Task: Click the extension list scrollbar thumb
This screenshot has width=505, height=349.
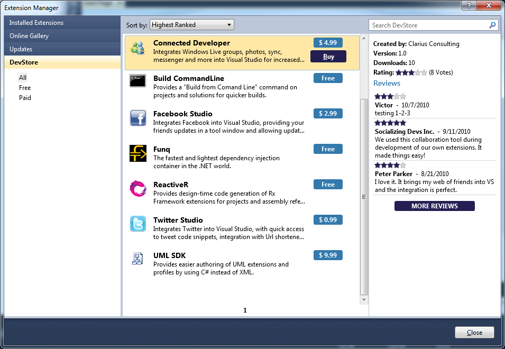Action: click(x=364, y=197)
